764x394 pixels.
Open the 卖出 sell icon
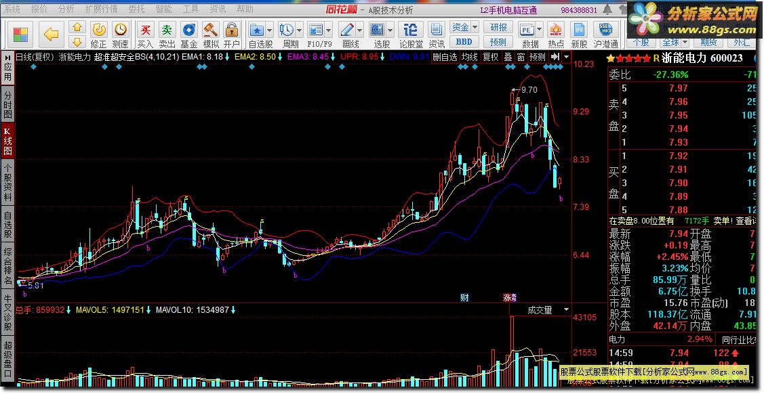click(167, 30)
